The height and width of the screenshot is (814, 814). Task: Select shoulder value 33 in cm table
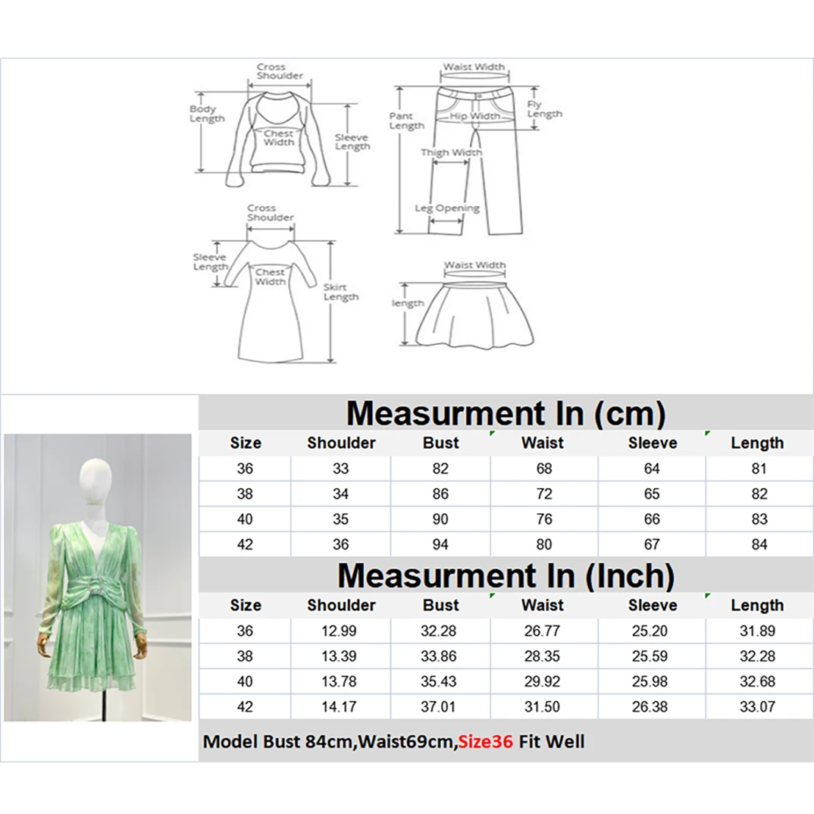pyautogui.click(x=340, y=469)
